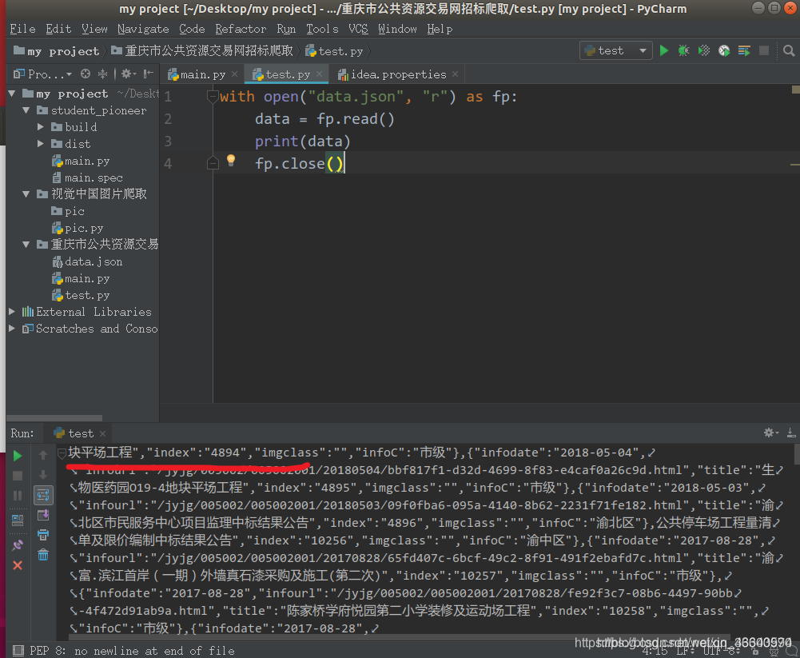
Task: Close the test tab in the Run panel
Action: pyautogui.click(x=102, y=433)
